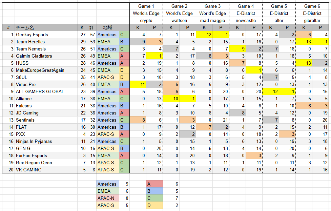
Task: Click the 'JD Gaming' team cell
Action: coord(46,113)
